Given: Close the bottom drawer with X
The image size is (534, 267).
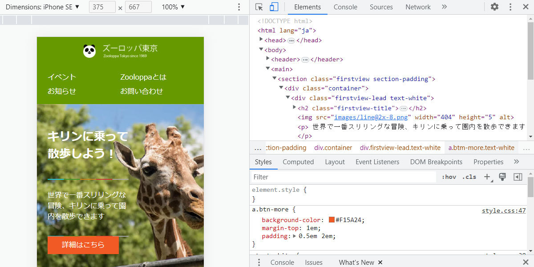Looking at the screenshot, I should point(526,262).
